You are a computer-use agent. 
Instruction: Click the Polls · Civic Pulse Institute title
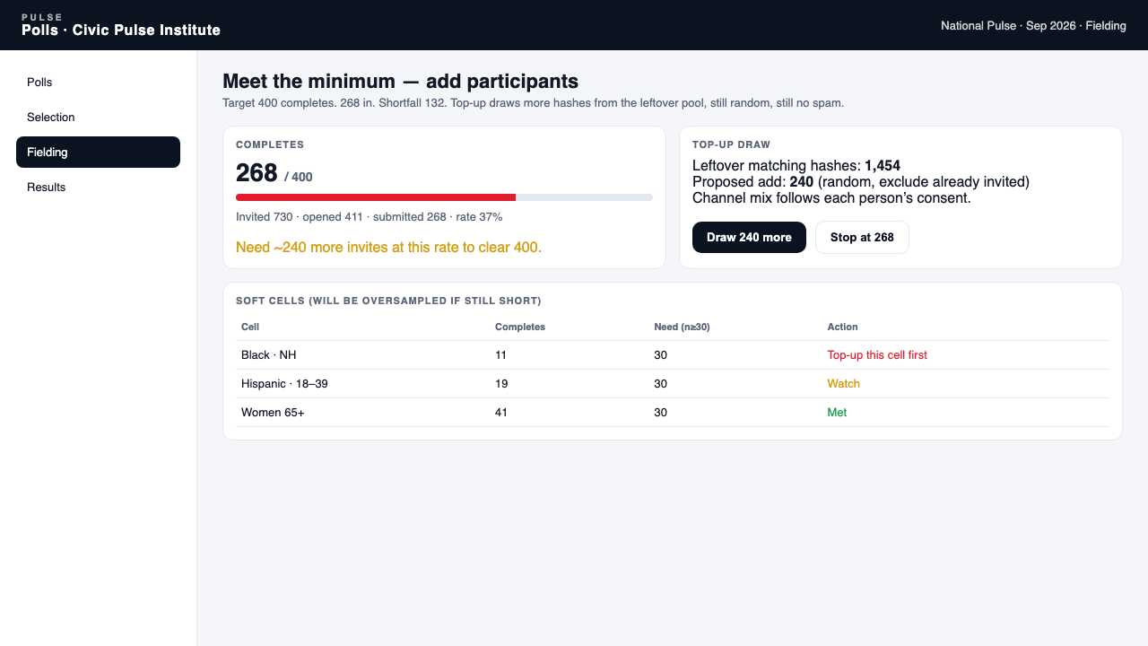121,31
